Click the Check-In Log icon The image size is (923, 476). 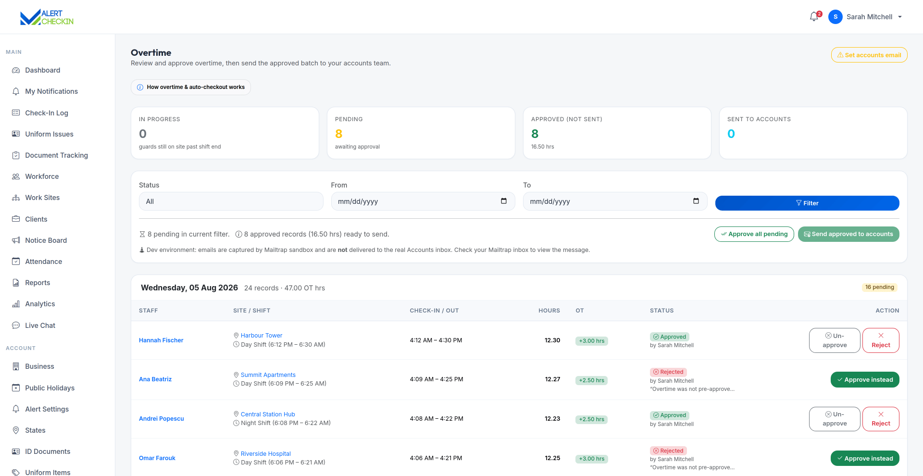point(16,113)
